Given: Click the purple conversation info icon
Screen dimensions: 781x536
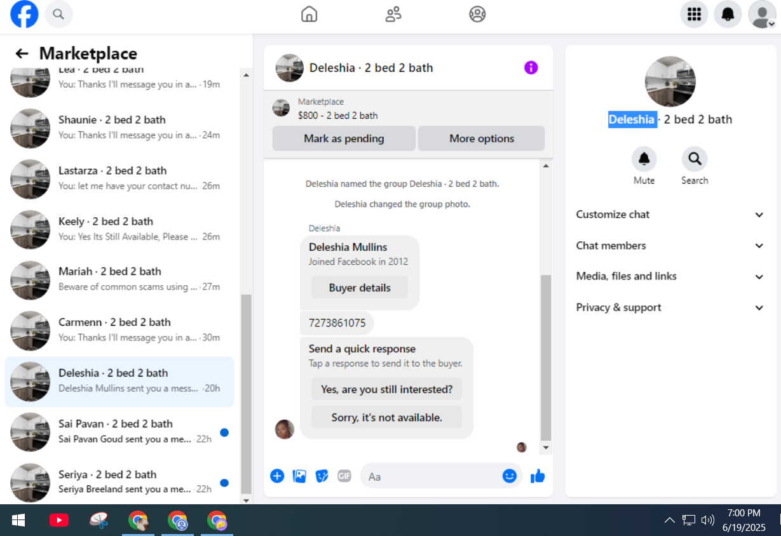Looking at the screenshot, I should 531,67.
